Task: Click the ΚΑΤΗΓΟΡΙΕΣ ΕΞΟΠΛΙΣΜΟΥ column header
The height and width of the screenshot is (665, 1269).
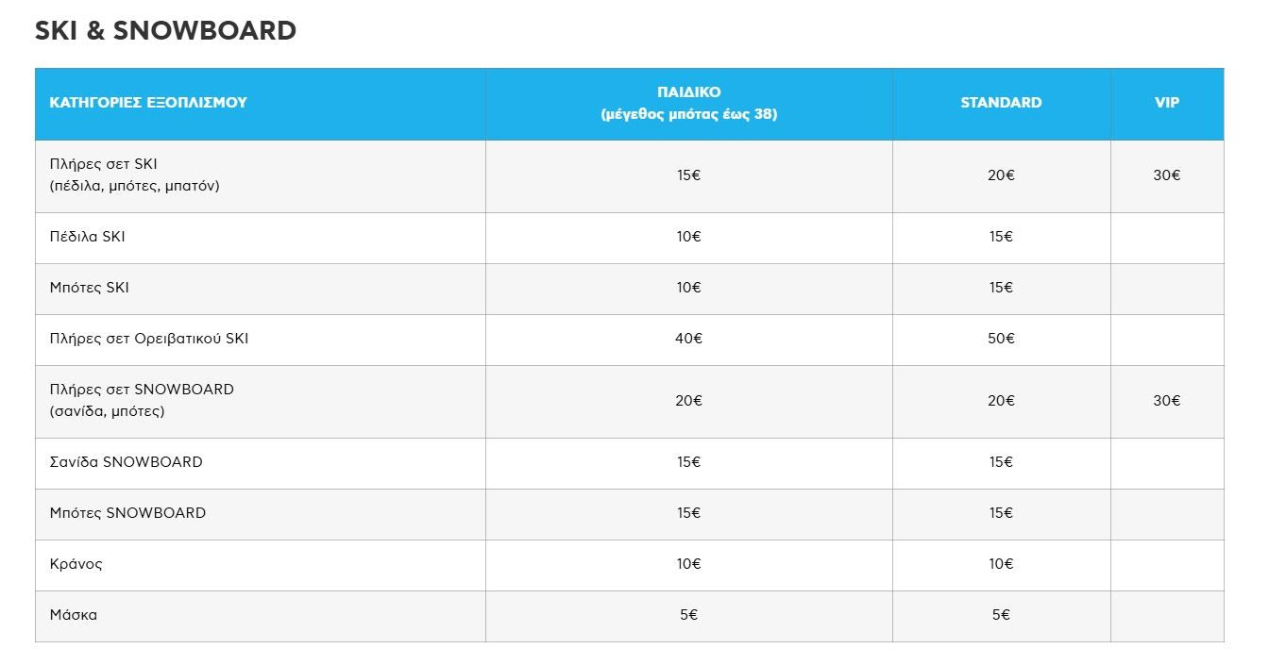Action: [148, 103]
